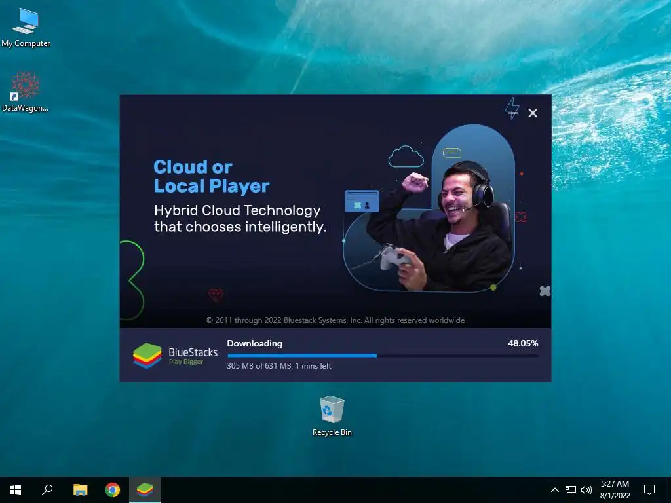Open volume speaker tray icon

(x=586, y=490)
